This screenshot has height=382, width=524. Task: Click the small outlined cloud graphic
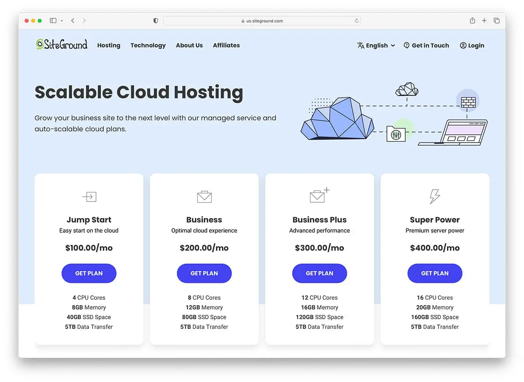point(407,89)
